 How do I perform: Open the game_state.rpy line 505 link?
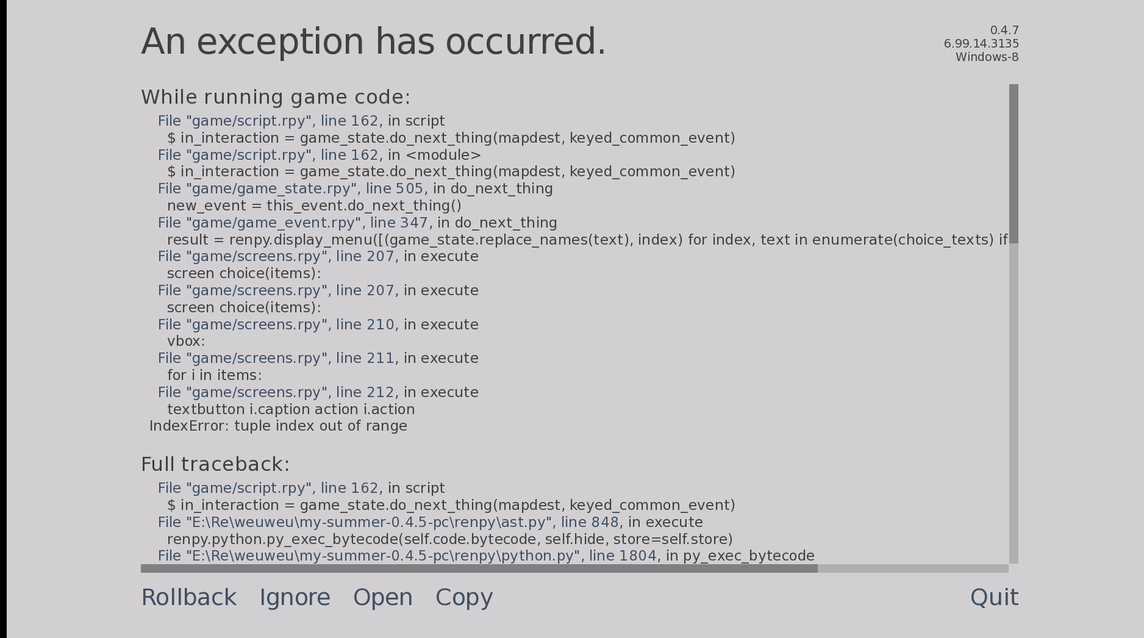tap(290, 189)
